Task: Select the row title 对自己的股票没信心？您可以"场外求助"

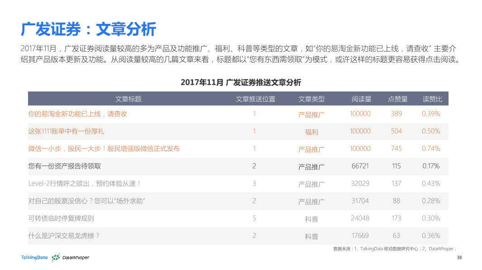Action: [87, 201]
